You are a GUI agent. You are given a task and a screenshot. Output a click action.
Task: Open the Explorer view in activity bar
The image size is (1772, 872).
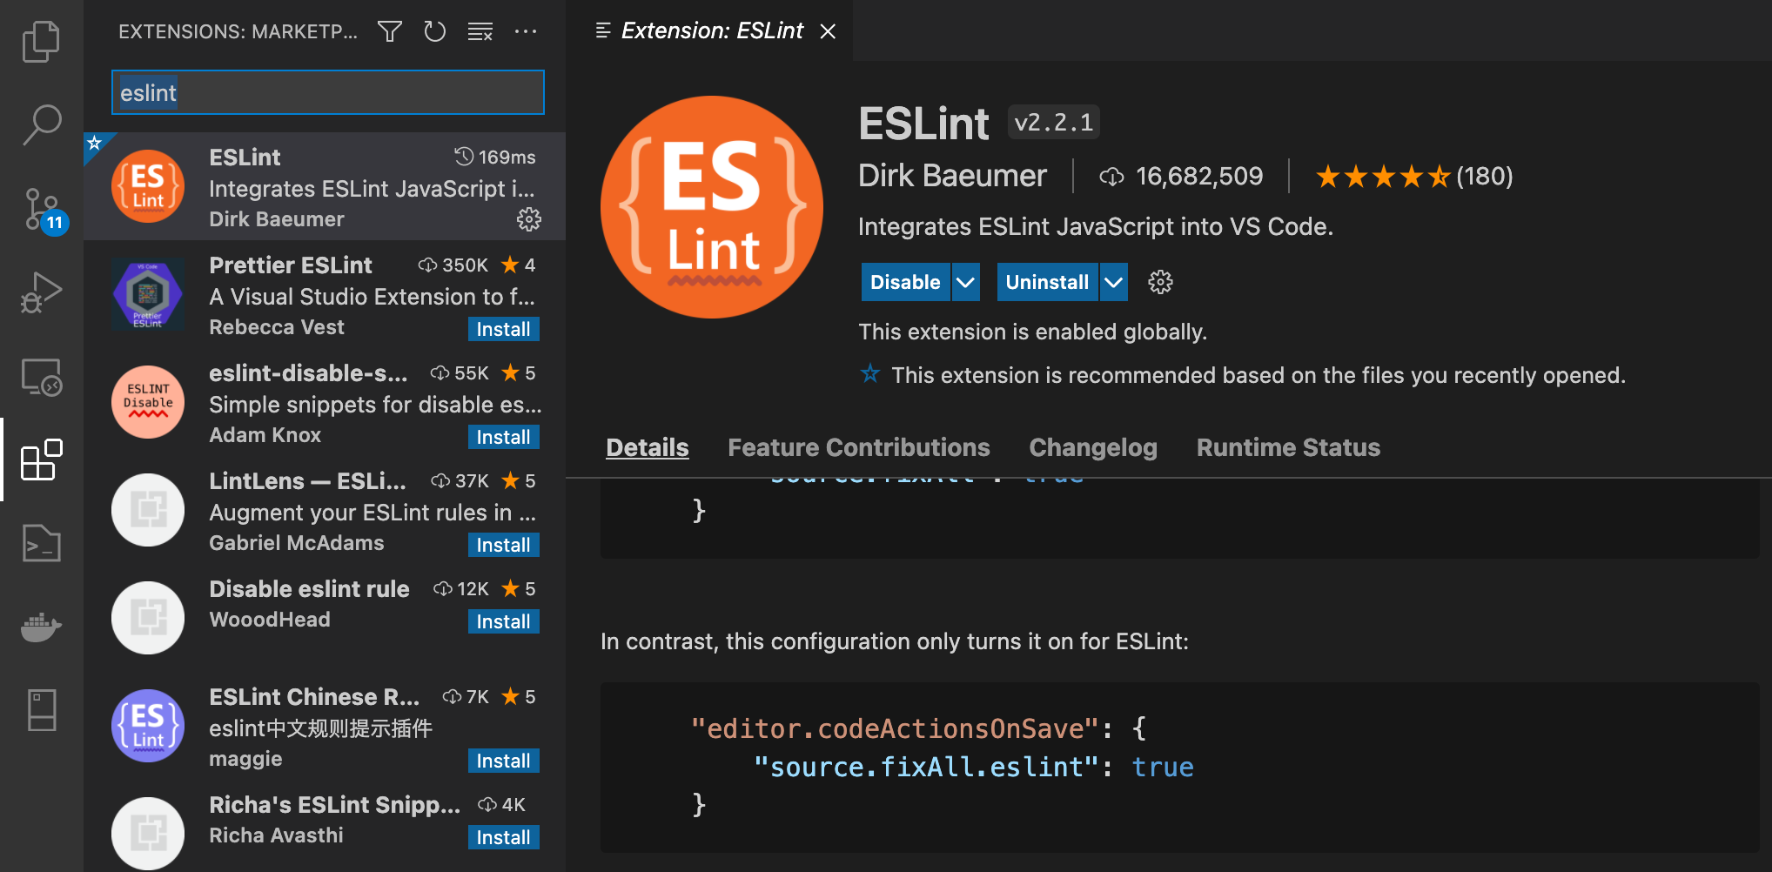41,41
